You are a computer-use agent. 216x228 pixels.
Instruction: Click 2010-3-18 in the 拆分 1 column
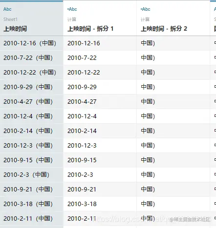coord(82,204)
